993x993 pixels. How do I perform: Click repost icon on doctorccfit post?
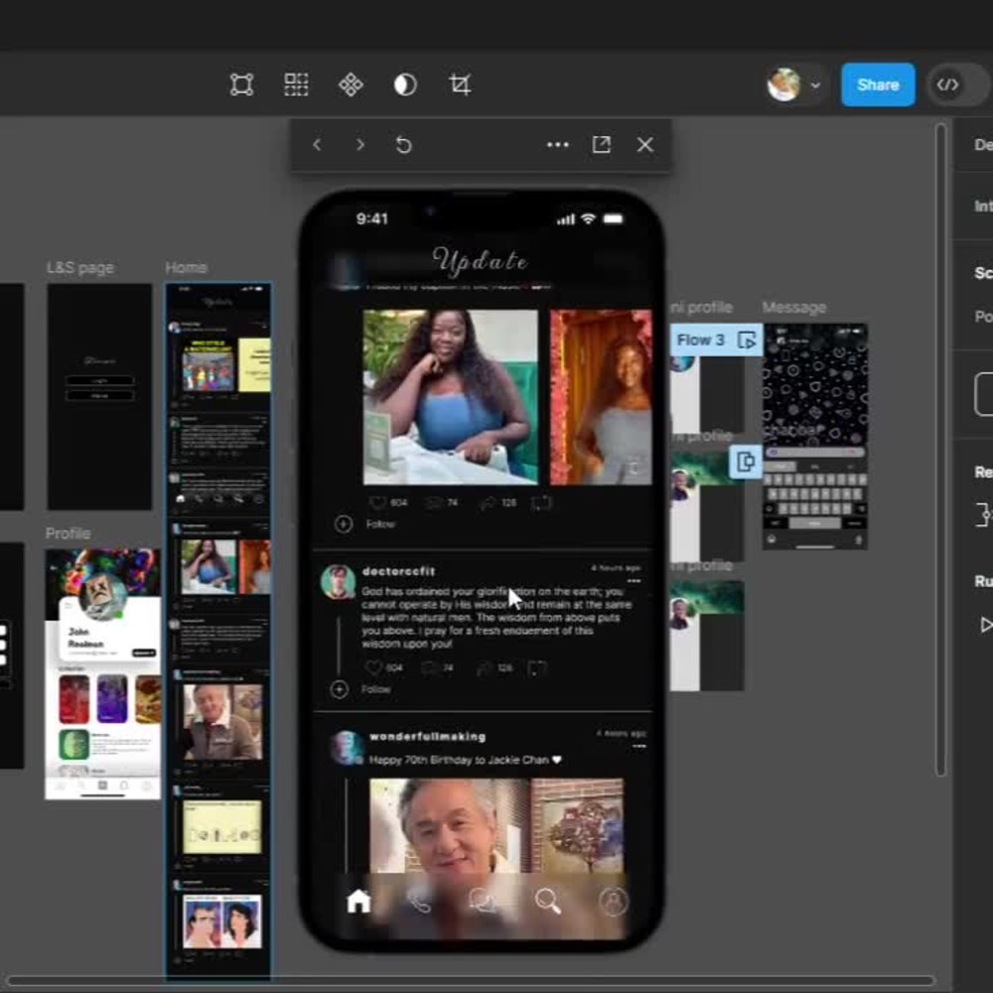click(485, 668)
